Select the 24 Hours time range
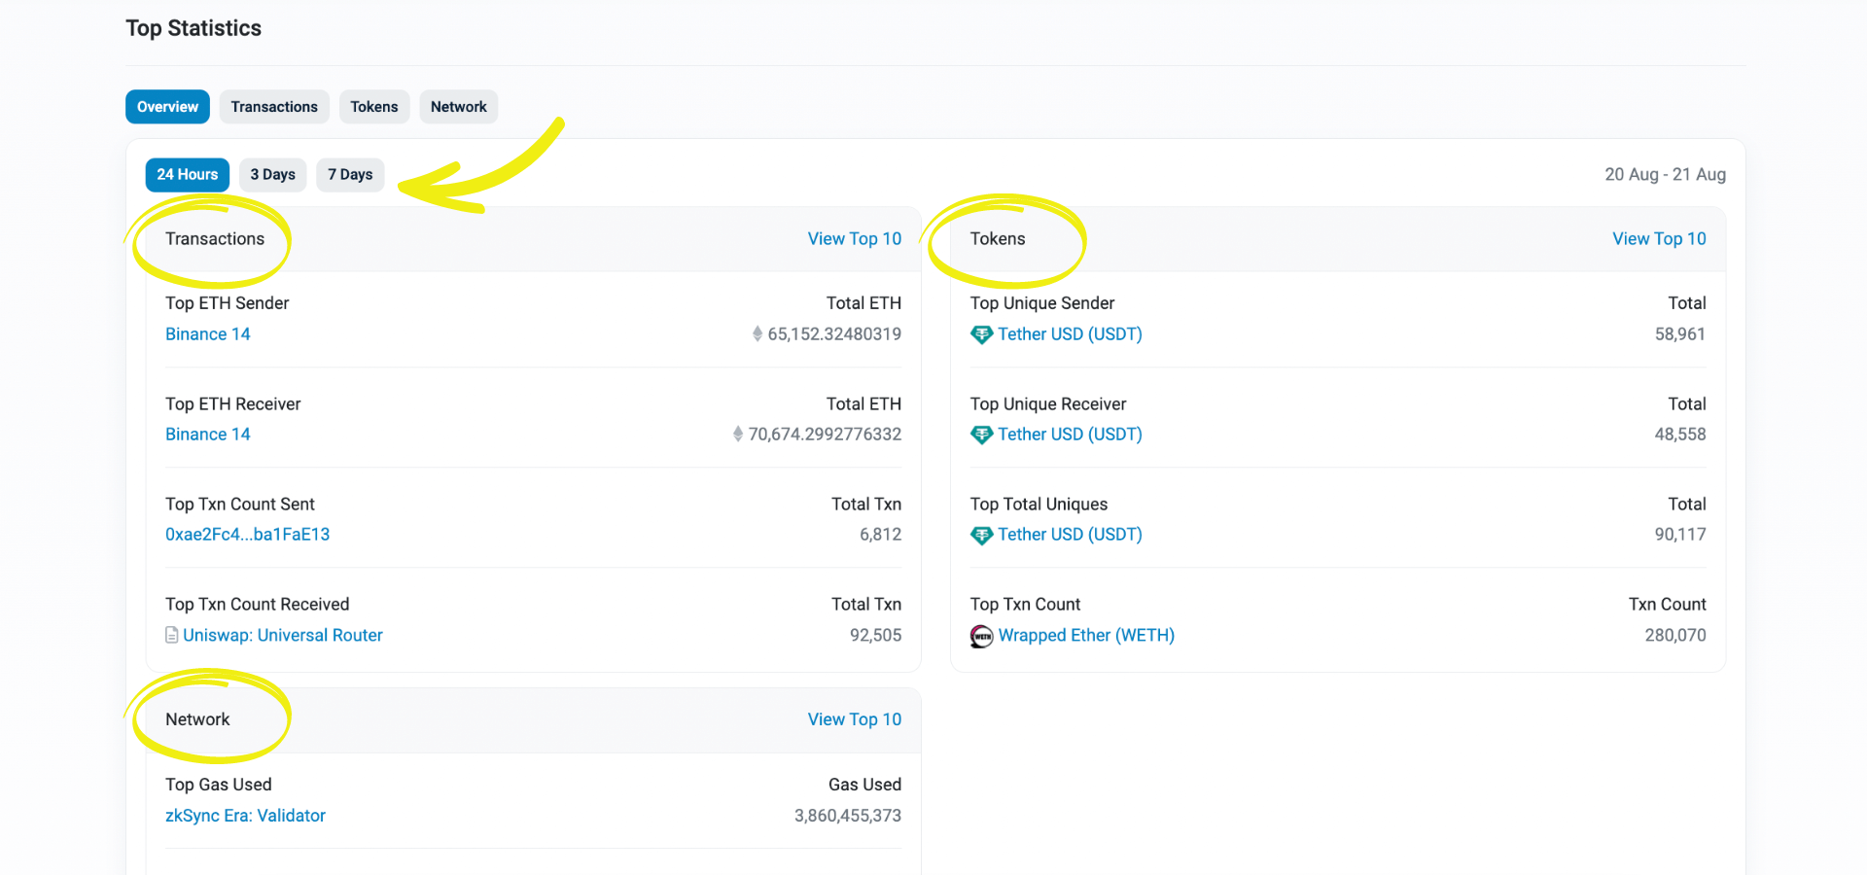The width and height of the screenshot is (1867, 875). pyautogui.click(x=187, y=175)
